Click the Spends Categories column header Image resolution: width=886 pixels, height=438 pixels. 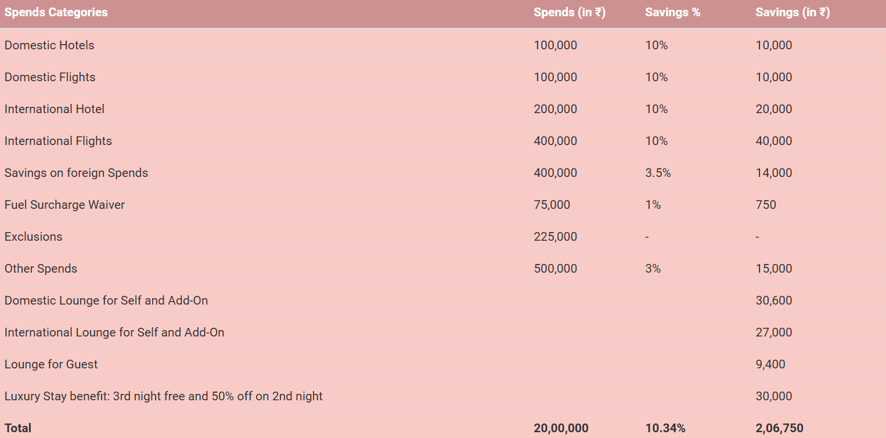56,13
